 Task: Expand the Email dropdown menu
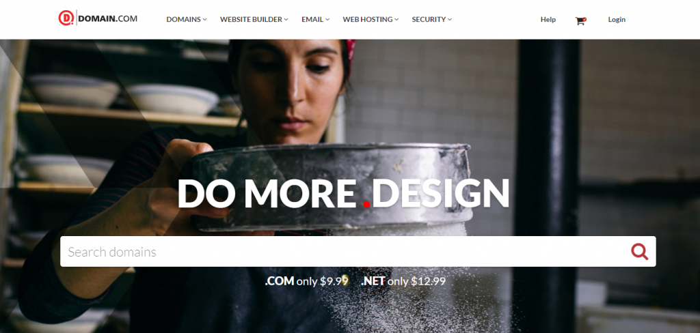[x=316, y=20]
